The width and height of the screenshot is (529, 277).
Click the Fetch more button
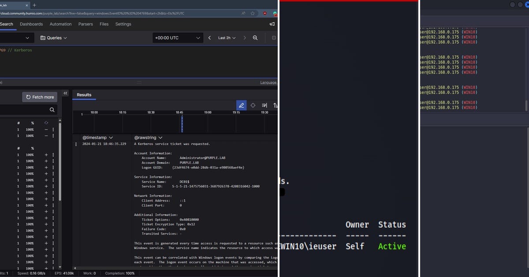pos(40,97)
